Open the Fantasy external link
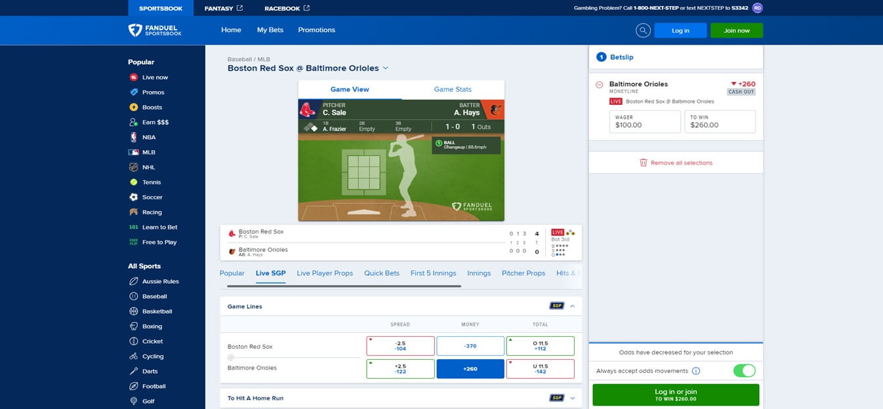The width and height of the screenshot is (883, 409). [x=224, y=8]
